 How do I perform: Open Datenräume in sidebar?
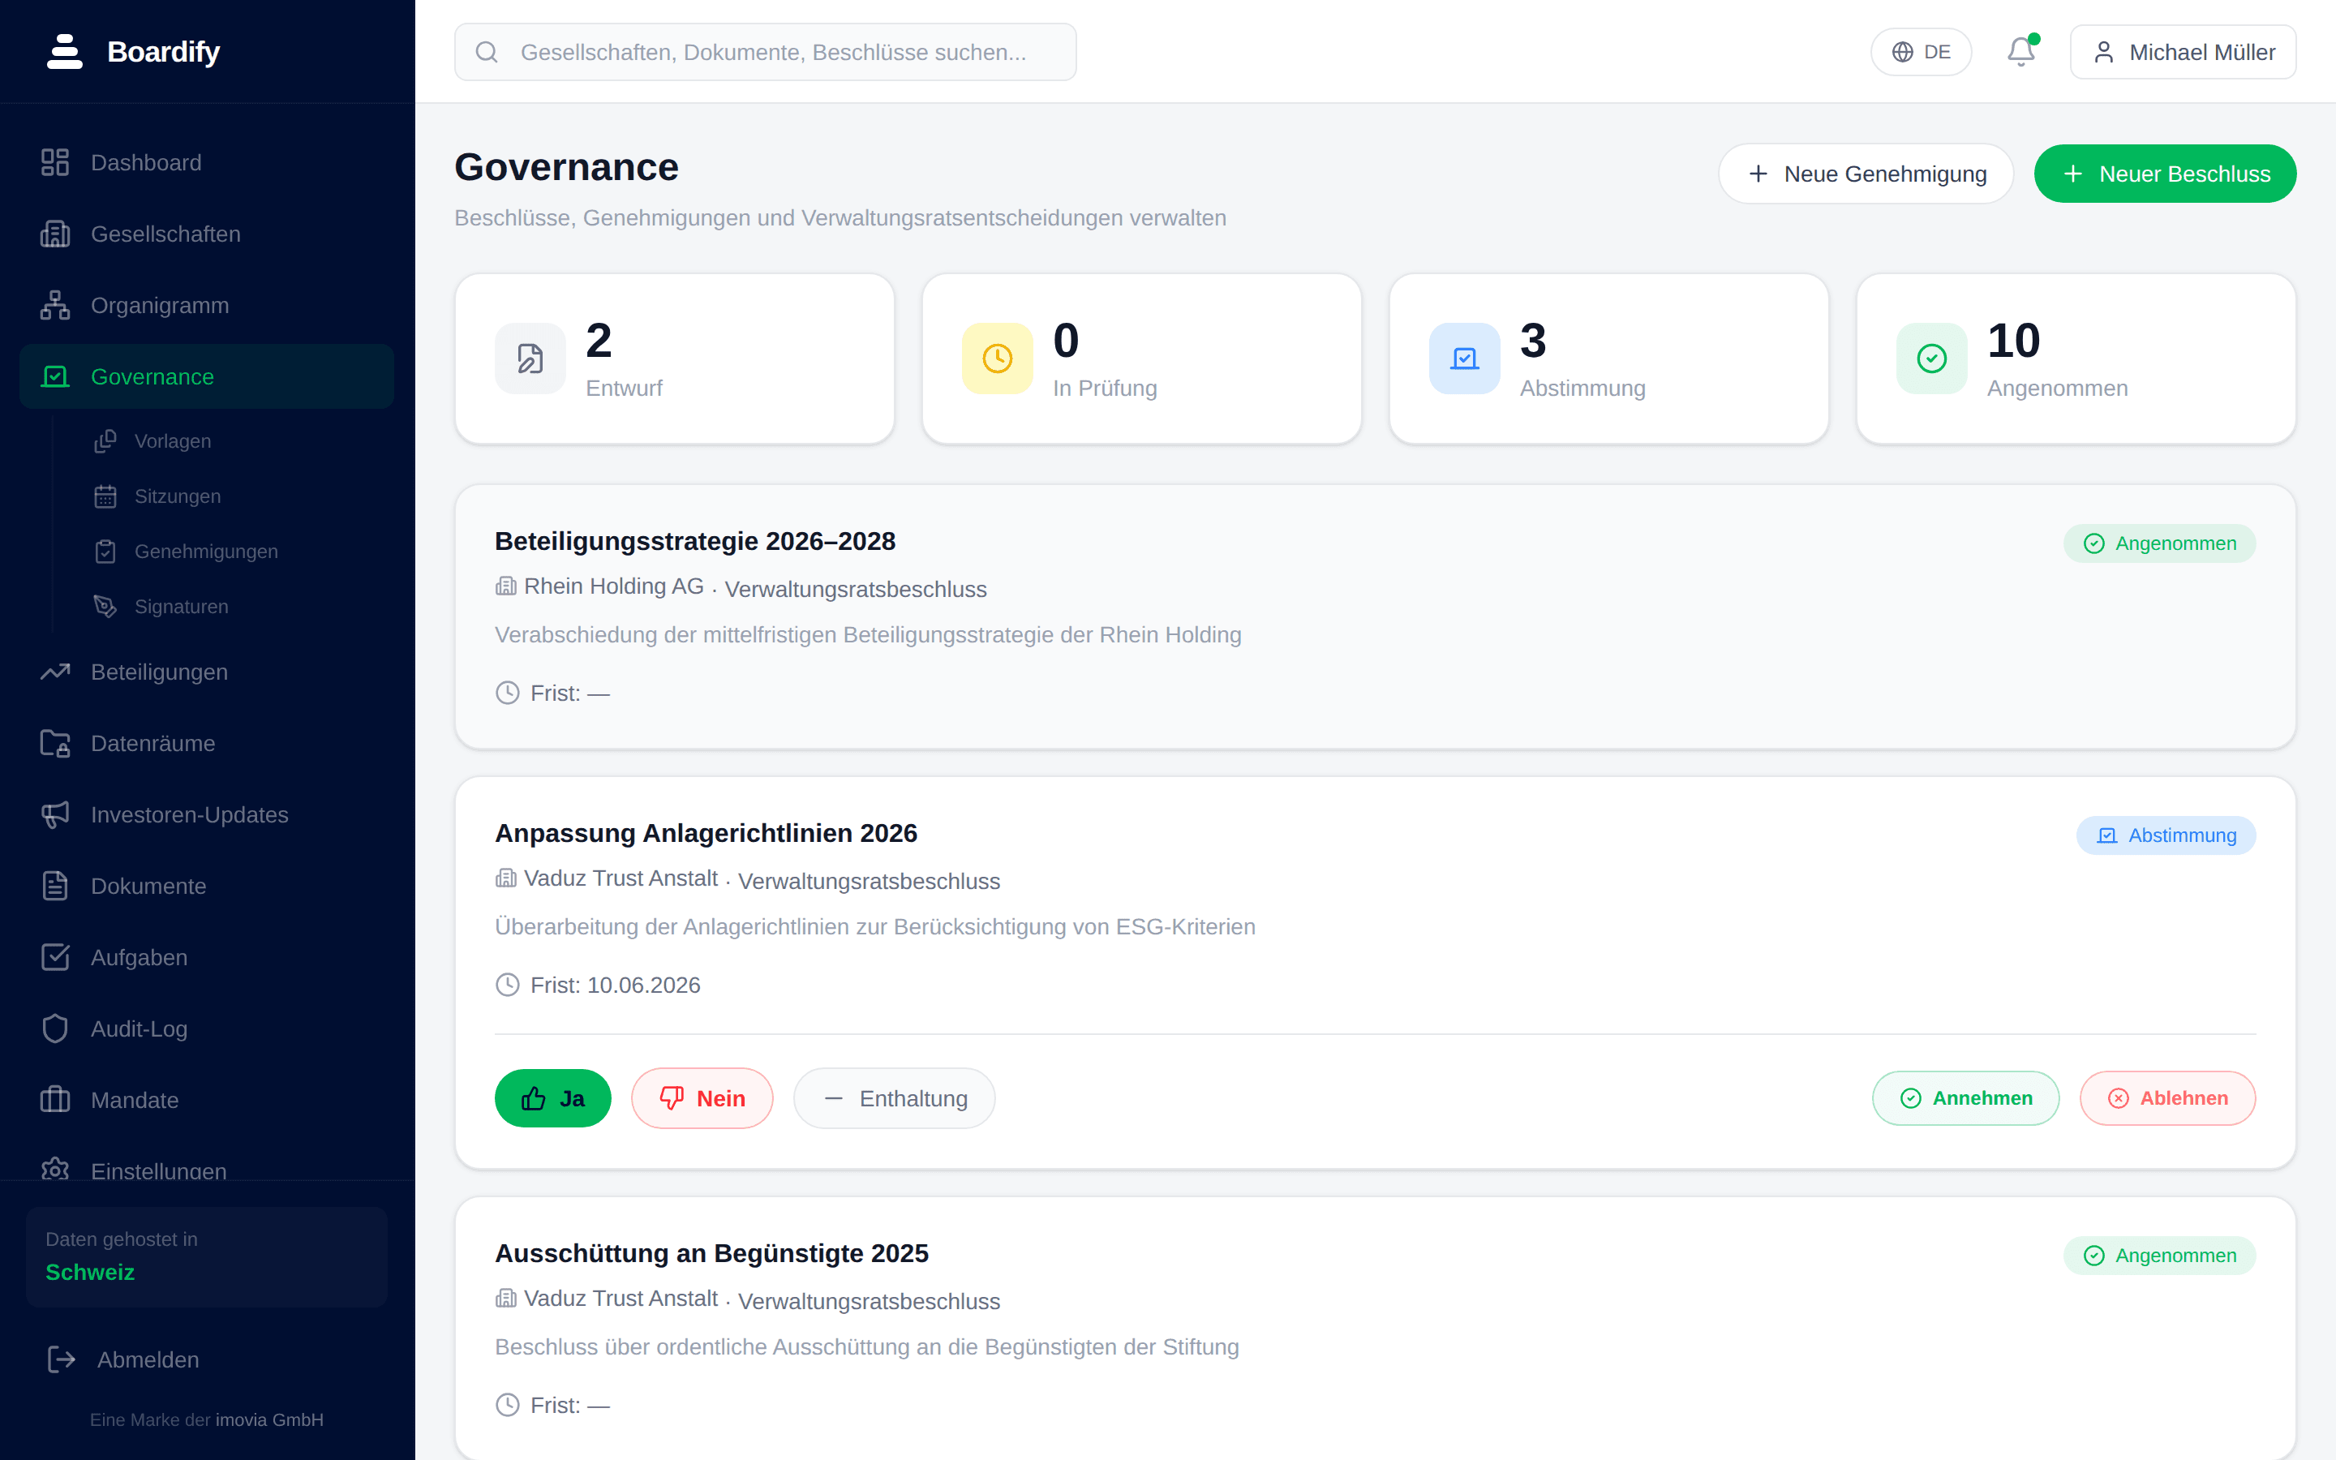coord(207,744)
